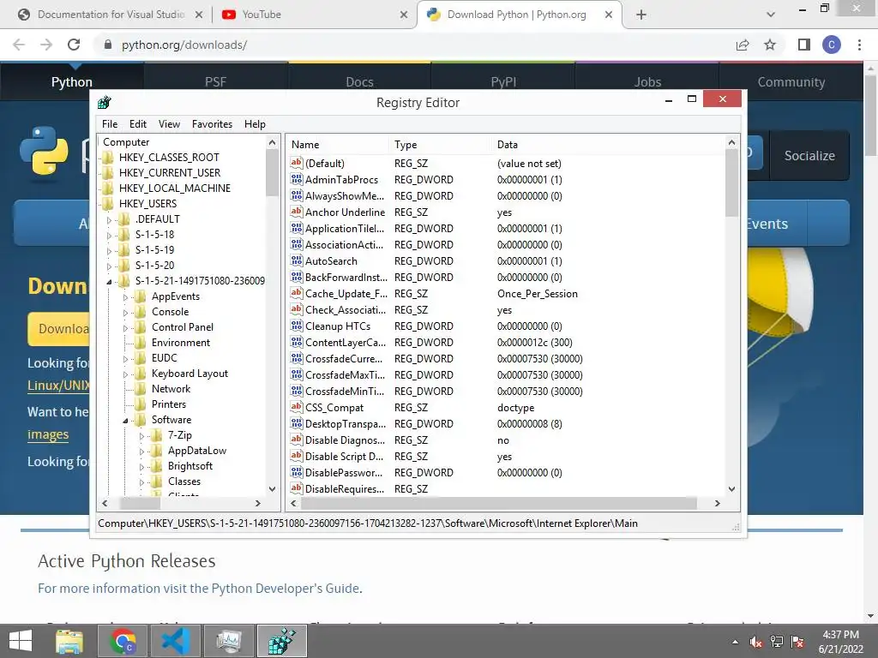Switch to Documentation for Visual Studio tab

click(x=111, y=15)
